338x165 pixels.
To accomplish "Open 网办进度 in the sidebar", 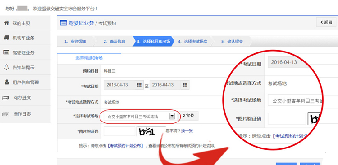I will click(25, 98).
